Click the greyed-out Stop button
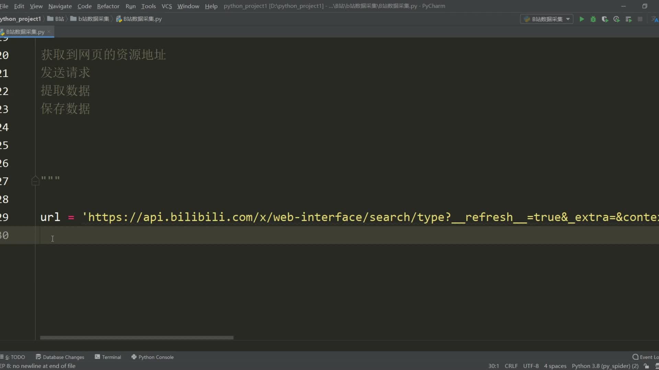This screenshot has width=659, height=370. point(640,19)
